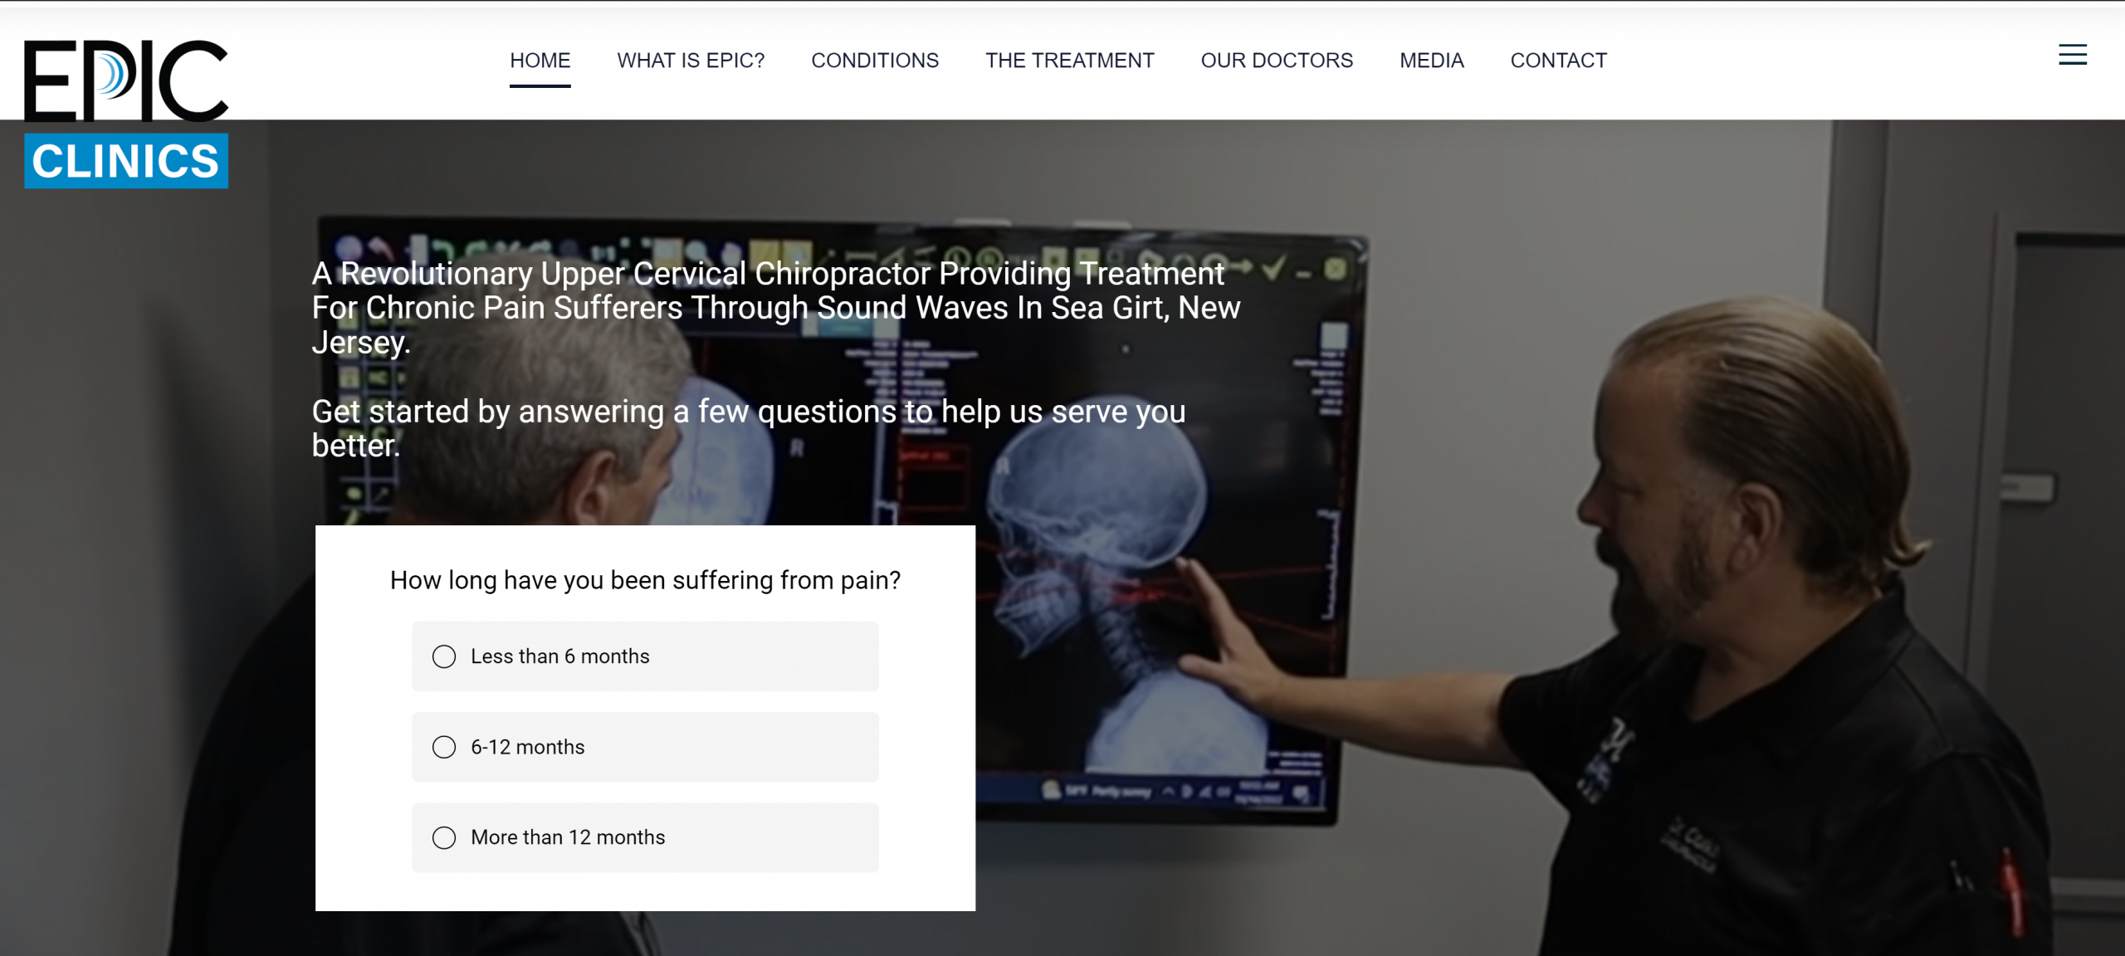Viewport: 2125px width, 956px height.
Task: Open the hamburger menu icon
Action: (2072, 56)
